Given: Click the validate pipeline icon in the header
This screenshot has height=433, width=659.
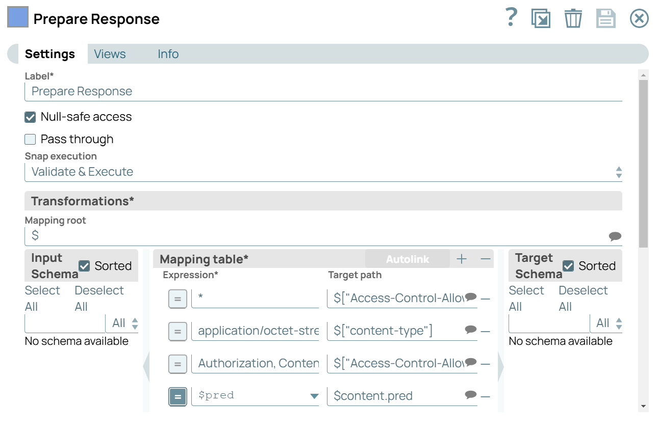Looking at the screenshot, I should tap(541, 18).
